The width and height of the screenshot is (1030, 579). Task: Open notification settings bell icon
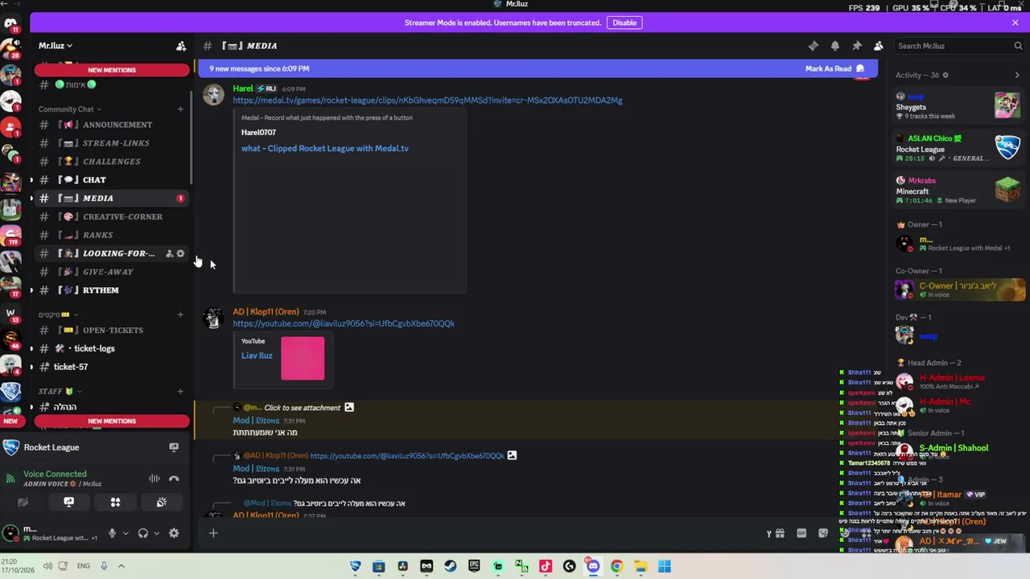[835, 46]
